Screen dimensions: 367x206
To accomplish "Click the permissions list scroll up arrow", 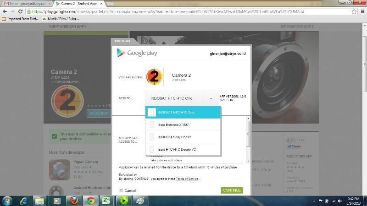I will tap(248, 119).
